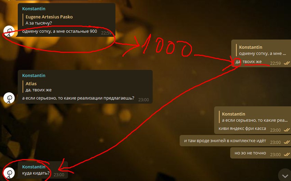
Task: Open Konstantin's avatar beside 'а если серьезно' message
Action: point(9,98)
